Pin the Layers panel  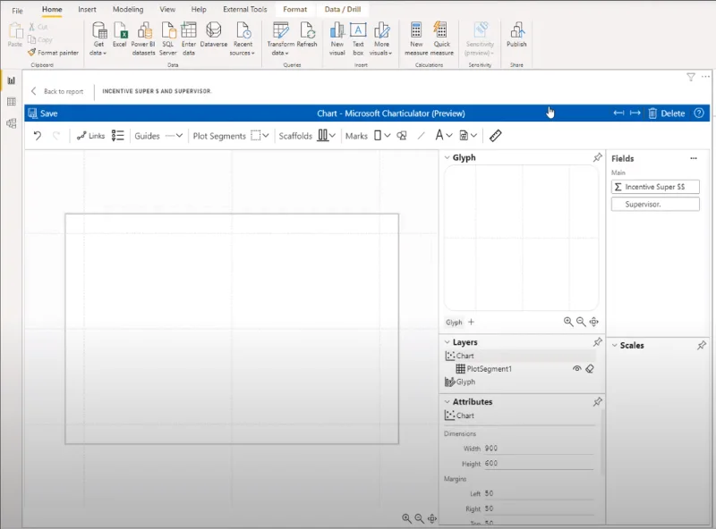[x=597, y=341]
